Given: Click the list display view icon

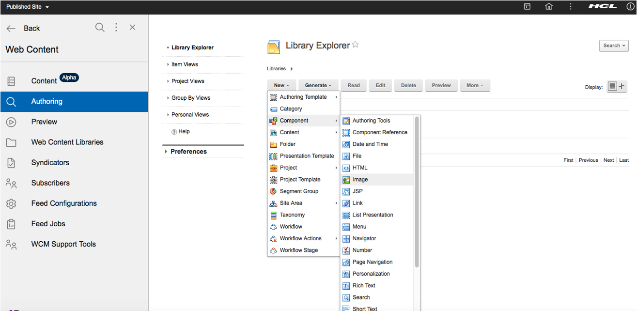Looking at the screenshot, I should (612, 86).
